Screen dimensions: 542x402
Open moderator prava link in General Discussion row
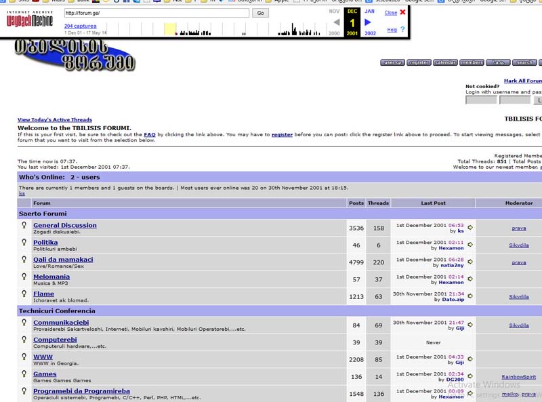click(519, 228)
